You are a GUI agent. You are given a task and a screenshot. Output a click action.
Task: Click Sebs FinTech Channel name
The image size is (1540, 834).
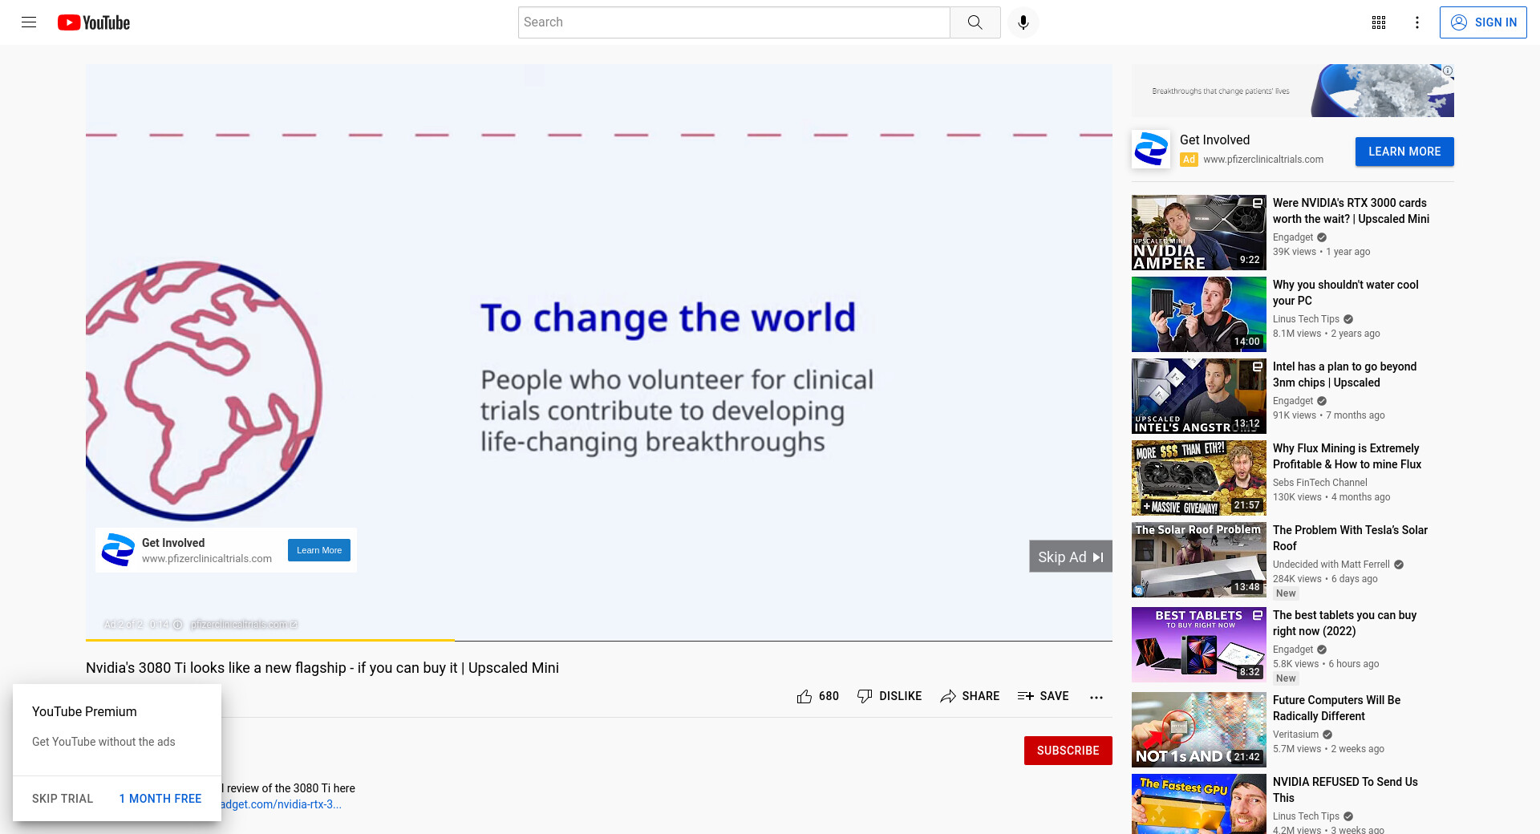[x=1319, y=483]
